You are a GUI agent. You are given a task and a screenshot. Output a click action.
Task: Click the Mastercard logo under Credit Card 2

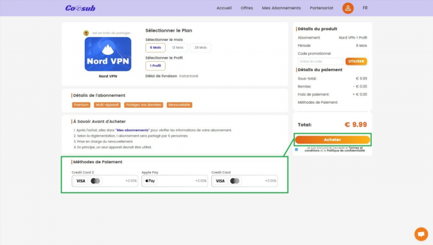(95, 181)
